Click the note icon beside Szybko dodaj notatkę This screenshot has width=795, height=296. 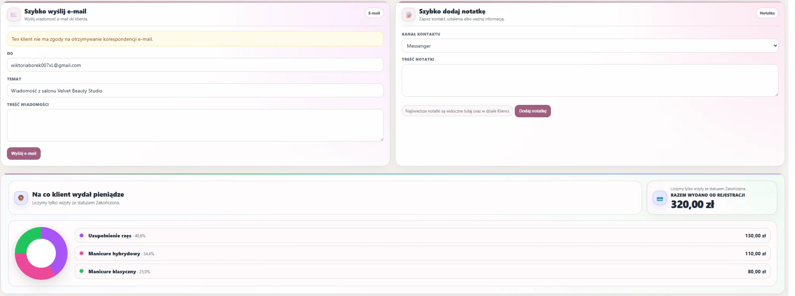tap(408, 15)
